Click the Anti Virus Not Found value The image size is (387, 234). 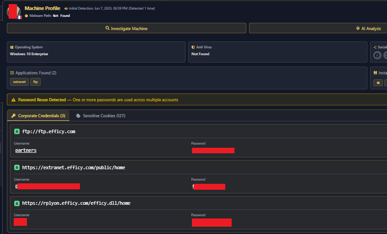(200, 54)
